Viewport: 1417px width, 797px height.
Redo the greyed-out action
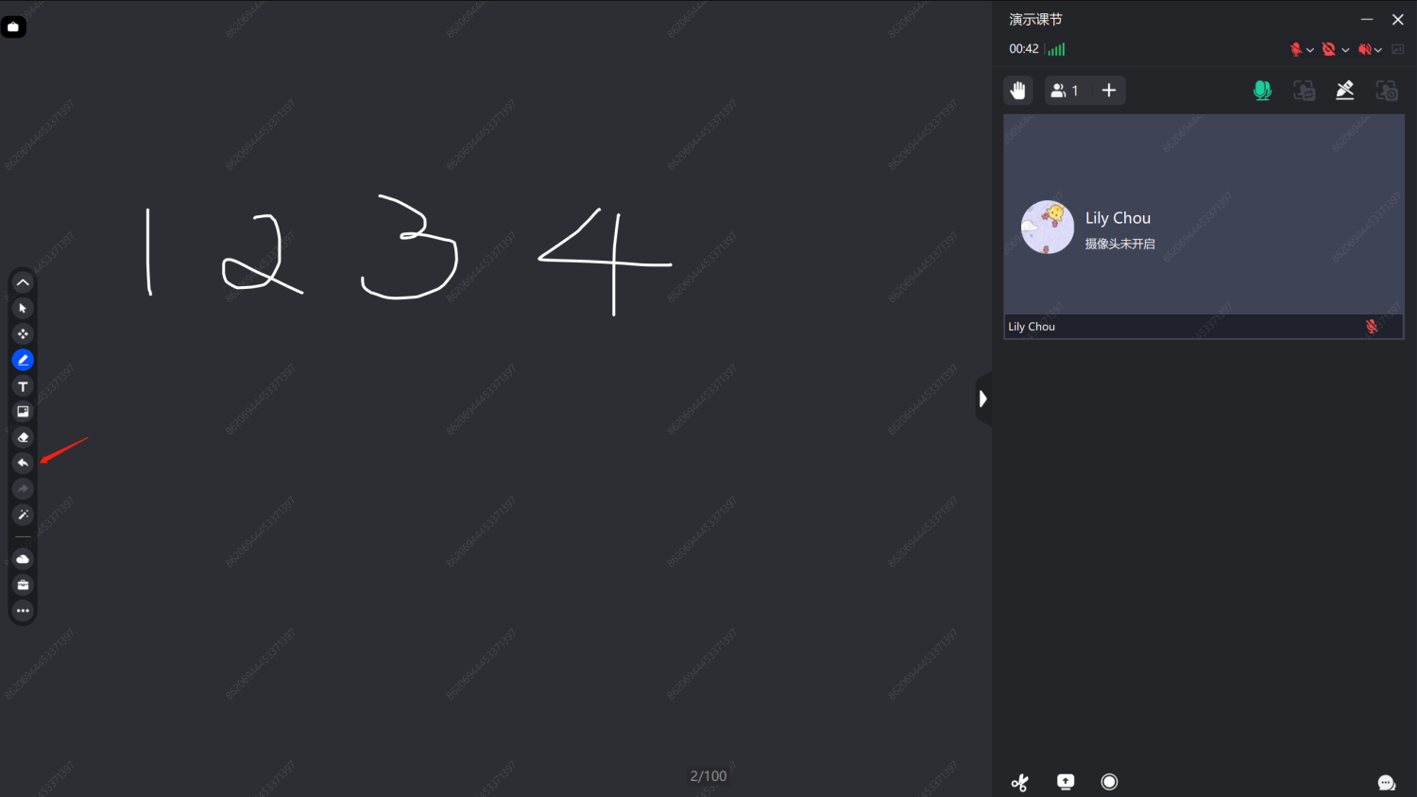pos(23,489)
